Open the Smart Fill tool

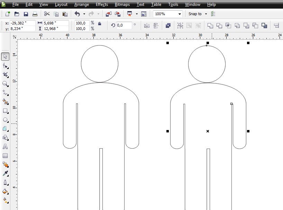(x=5, y=101)
